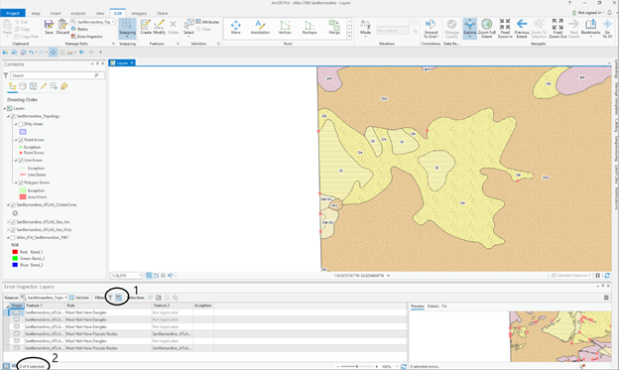Collapse the Layers map node
619x370 pixels.
5,108
